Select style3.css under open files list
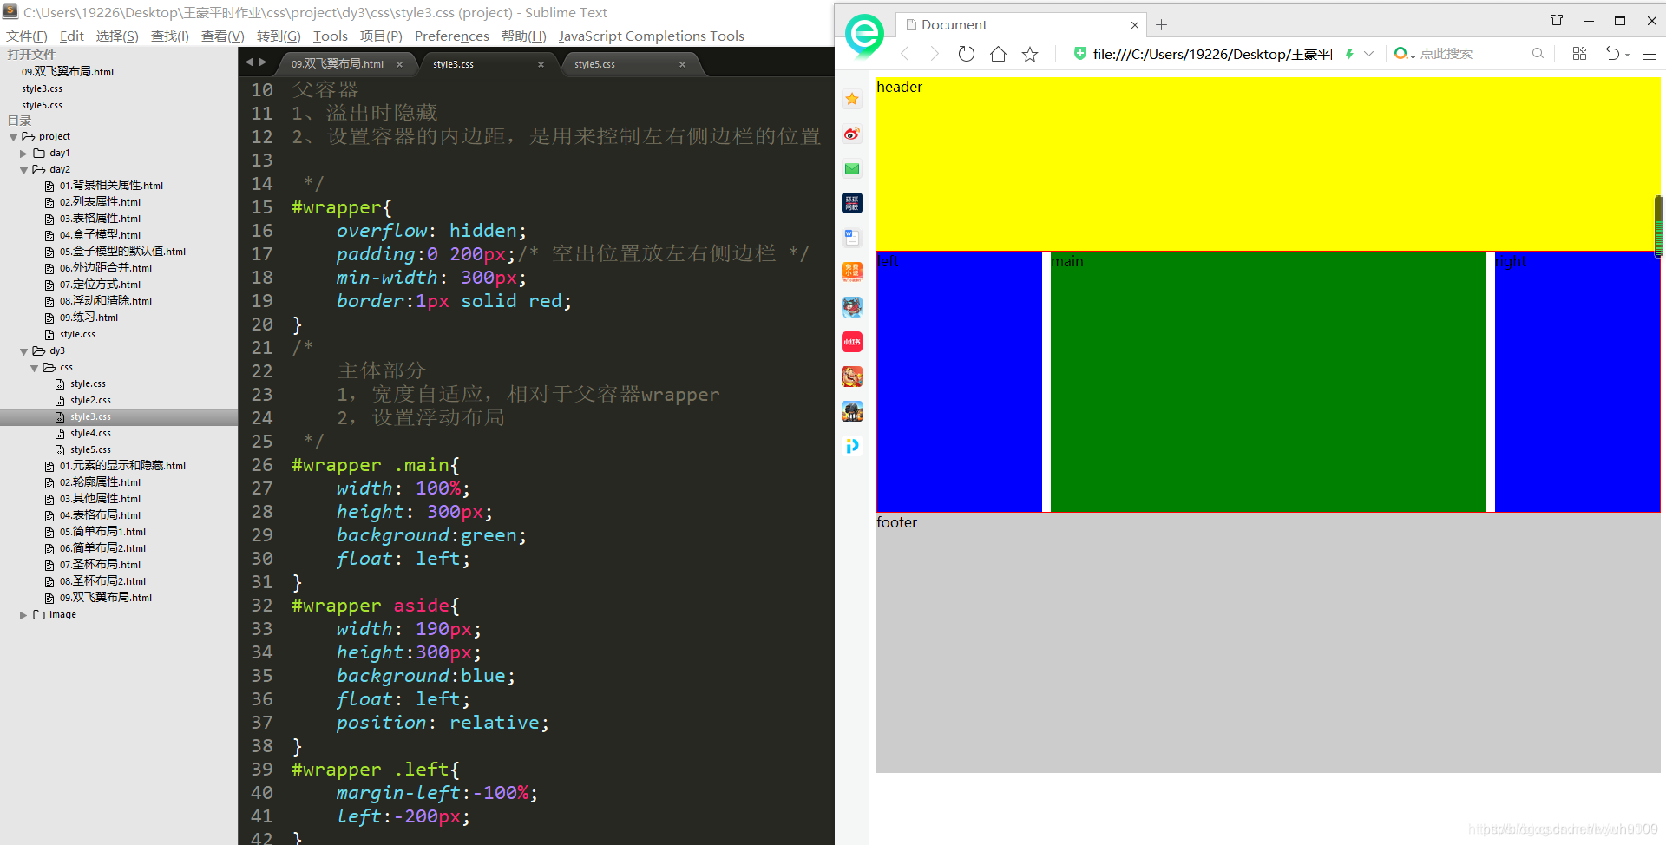Viewport: 1666px width, 845px height. pyautogui.click(x=42, y=88)
